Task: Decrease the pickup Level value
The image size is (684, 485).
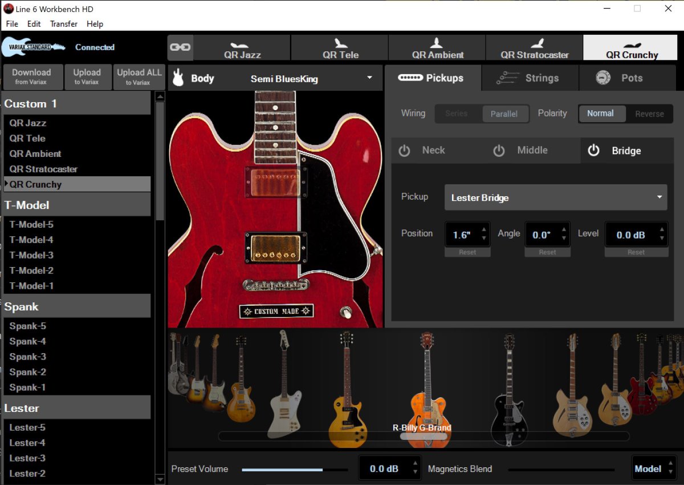Action: tap(661, 239)
